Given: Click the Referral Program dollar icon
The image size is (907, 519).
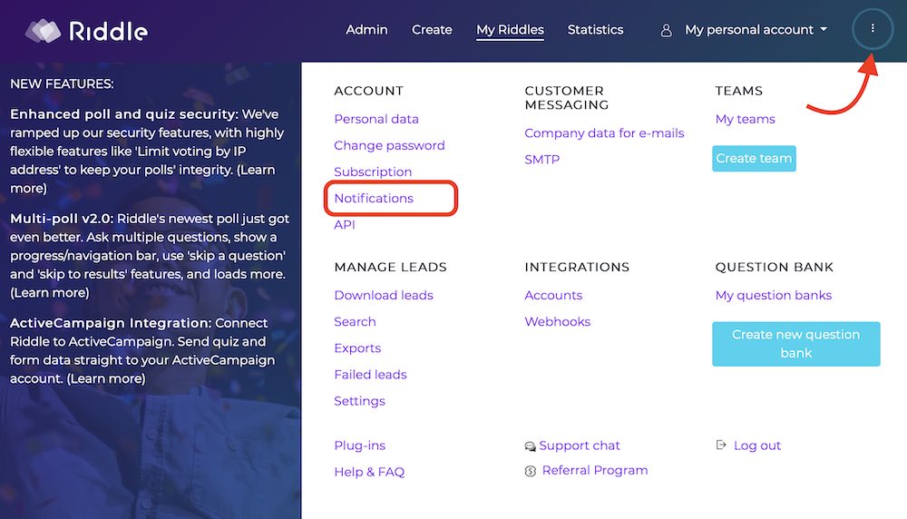Looking at the screenshot, I should pyautogui.click(x=530, y=471).
